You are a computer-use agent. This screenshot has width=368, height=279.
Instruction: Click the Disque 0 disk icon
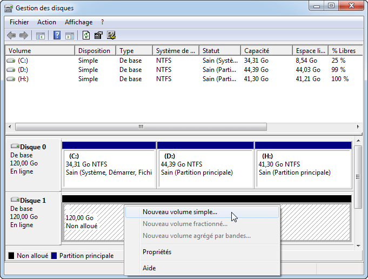point(15,147)
